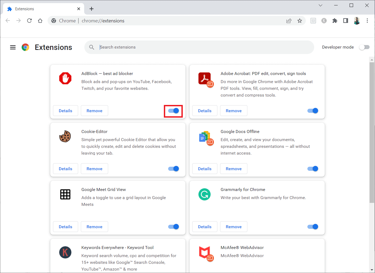The width and height of the screenshot is (375, 273).
Task: Open Keywords Everywhere toolbar extension icon
Action: point(324,21)
